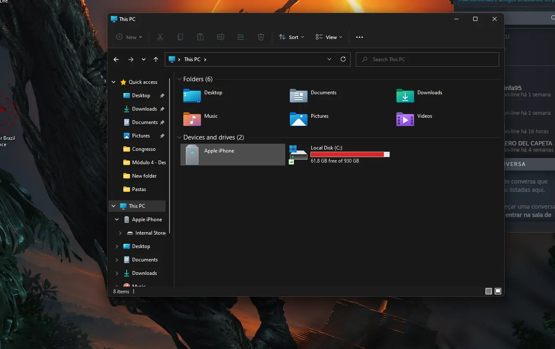Switch to large icons view in status bar
Viewport: 555px width, 349px height.
pyautogui.click(x=498, y=291)
